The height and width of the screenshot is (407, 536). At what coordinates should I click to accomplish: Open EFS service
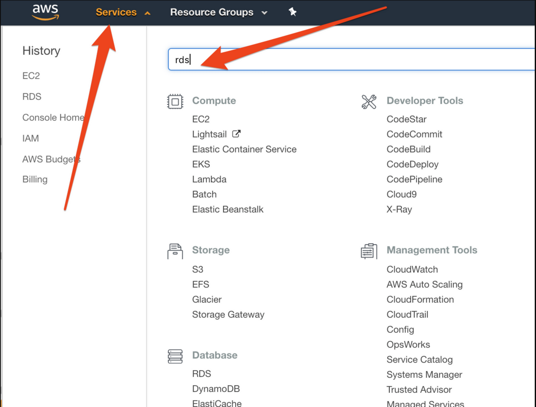coord(201,285)
